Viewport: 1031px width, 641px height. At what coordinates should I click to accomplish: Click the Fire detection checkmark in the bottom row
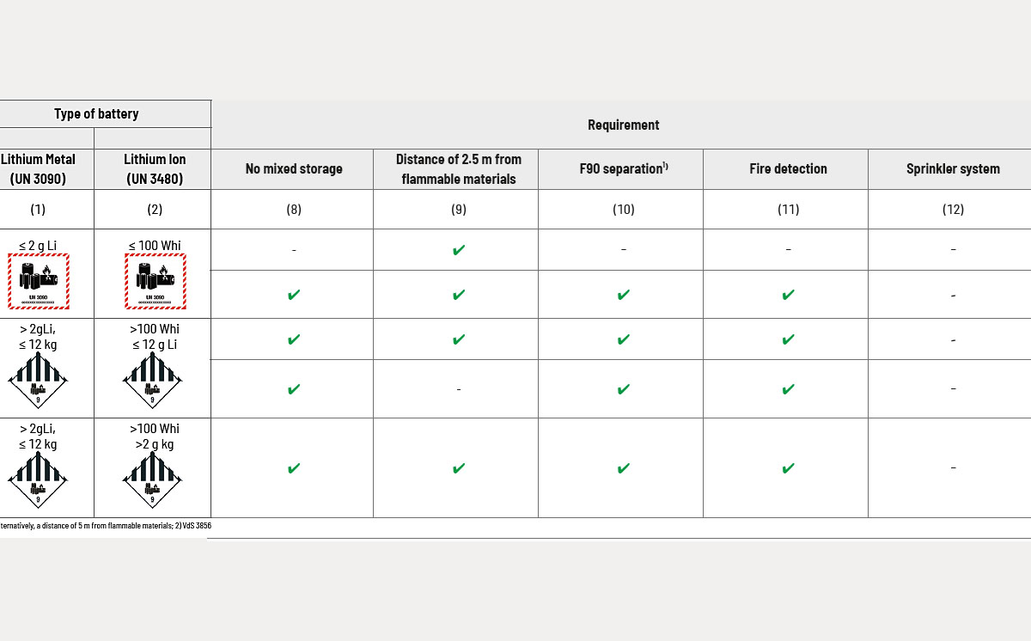point(788,468)
